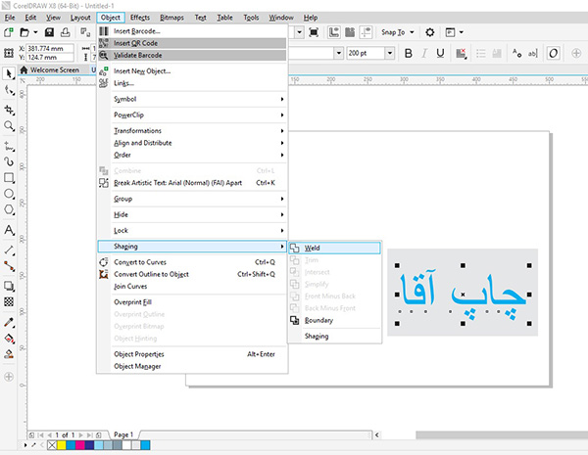Screen dimensions: 588x455
Task: Click the New document icon
Action: (8, 32)
